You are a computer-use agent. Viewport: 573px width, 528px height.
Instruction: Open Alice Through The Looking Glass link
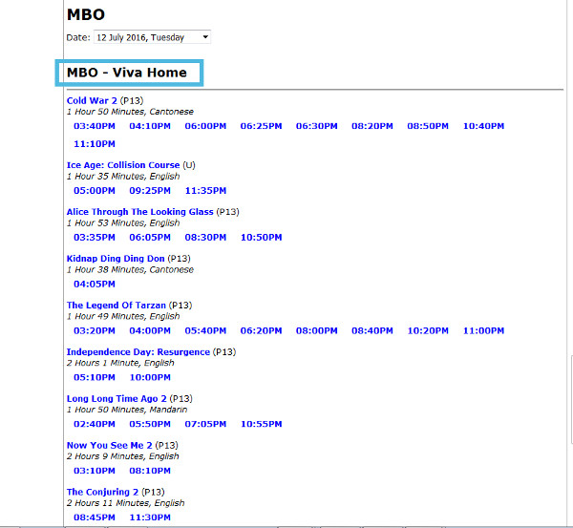[x=140, y=212]
